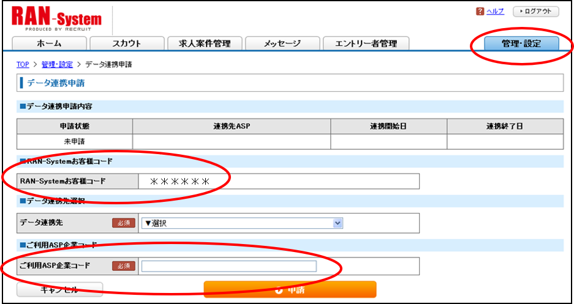574x304 pixels.
Task: Click the ログアウト logout button
Action: click(536, 12)
